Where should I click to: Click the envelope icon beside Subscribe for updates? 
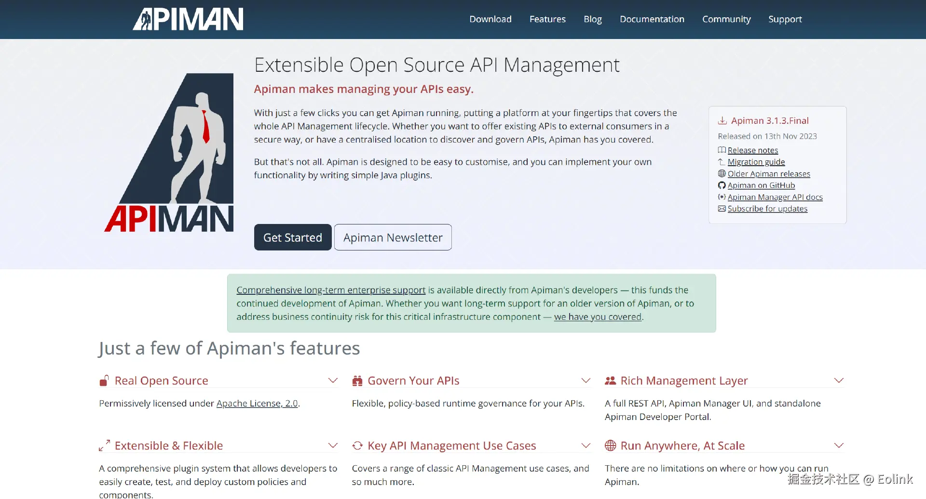(x=722, y=209)
